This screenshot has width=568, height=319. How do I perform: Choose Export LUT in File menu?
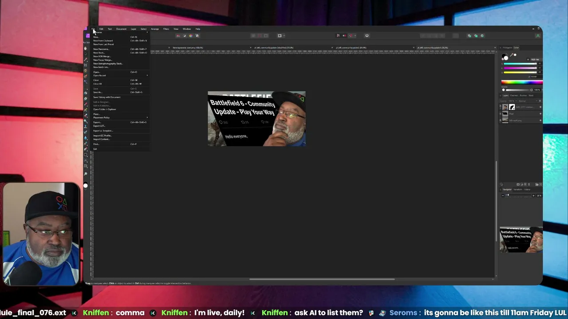click(x=120, y=126)
